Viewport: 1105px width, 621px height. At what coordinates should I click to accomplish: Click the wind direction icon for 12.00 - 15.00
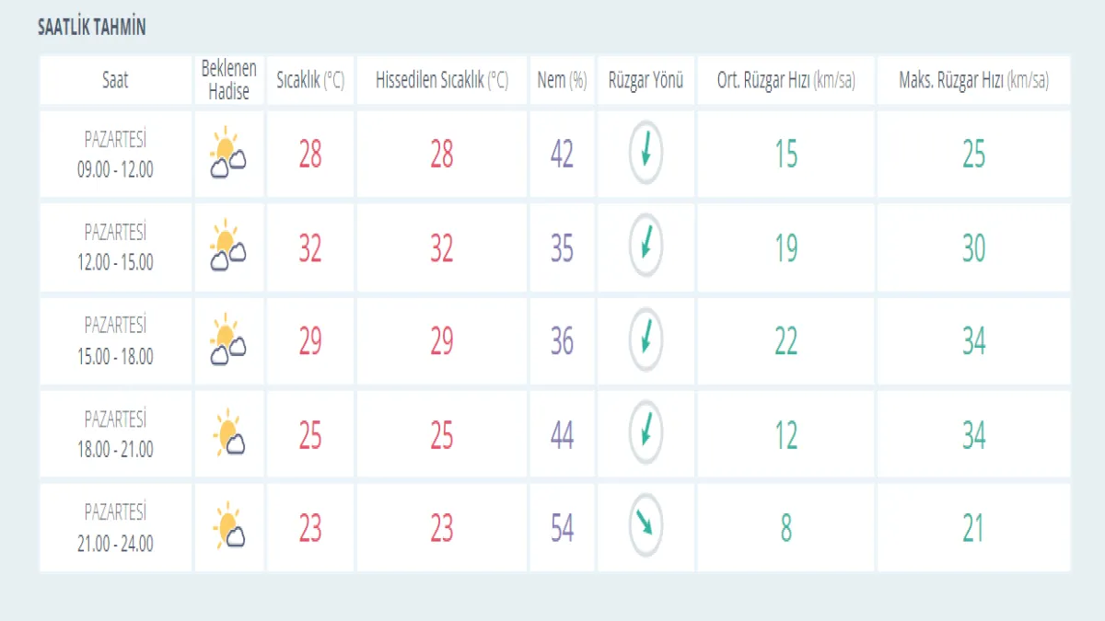pyautogui.click(x=646, y=246)
